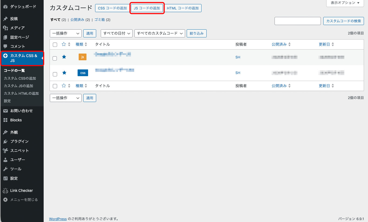Click the blue css type badge
Viewport: 368px width, 222px height.
pyautogui.click(x=83, y=73)
